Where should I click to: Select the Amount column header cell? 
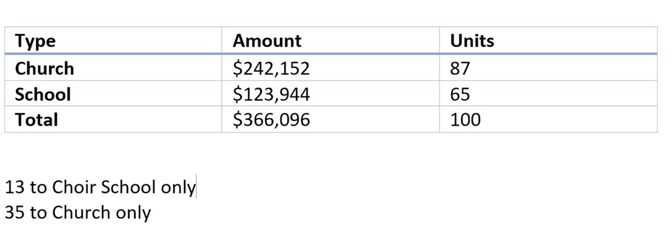tap(267, 41)
